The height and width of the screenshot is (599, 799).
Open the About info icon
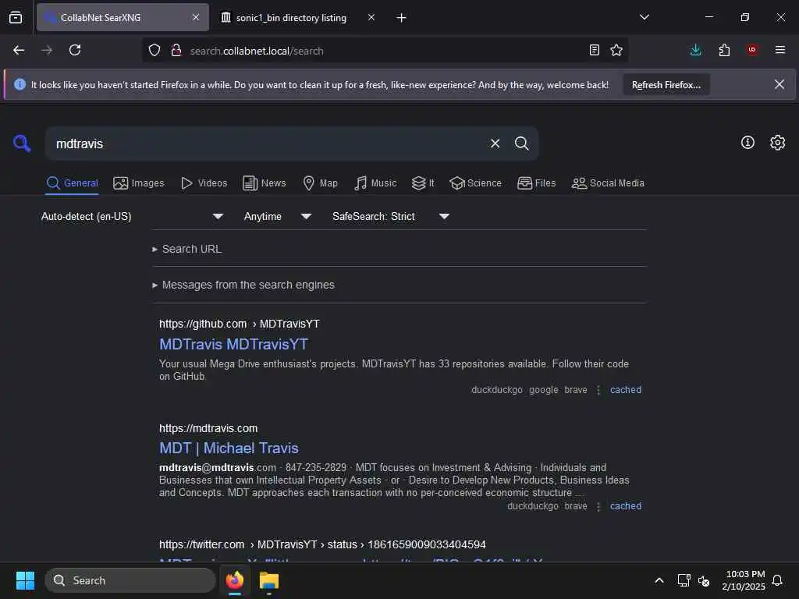click(748, 143)
